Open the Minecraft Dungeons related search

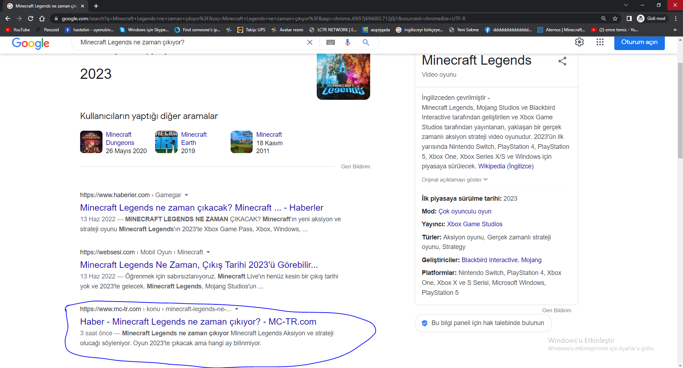pyautogui.click(x=120, y=139)
